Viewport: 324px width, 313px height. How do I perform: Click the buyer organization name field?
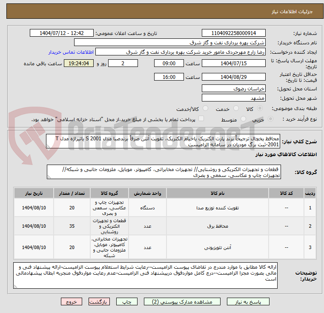pos(169,43)
